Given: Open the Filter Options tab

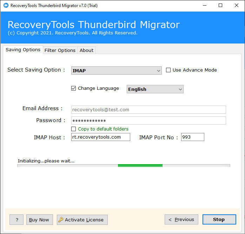Looking at the screenshot, I should [60, 50].
